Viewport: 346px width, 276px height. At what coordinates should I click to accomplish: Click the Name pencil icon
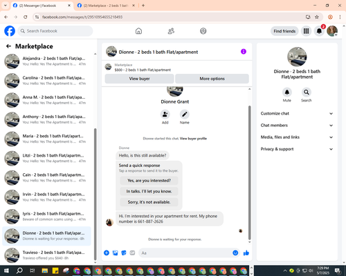[x=185, y=115]
